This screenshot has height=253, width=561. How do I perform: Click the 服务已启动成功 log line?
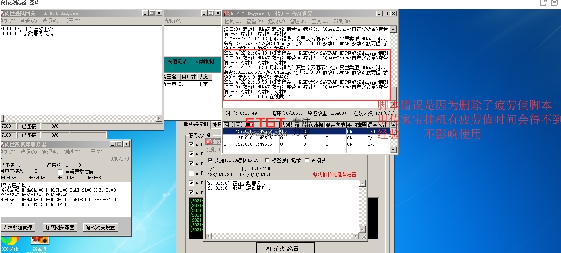point(240,188)
